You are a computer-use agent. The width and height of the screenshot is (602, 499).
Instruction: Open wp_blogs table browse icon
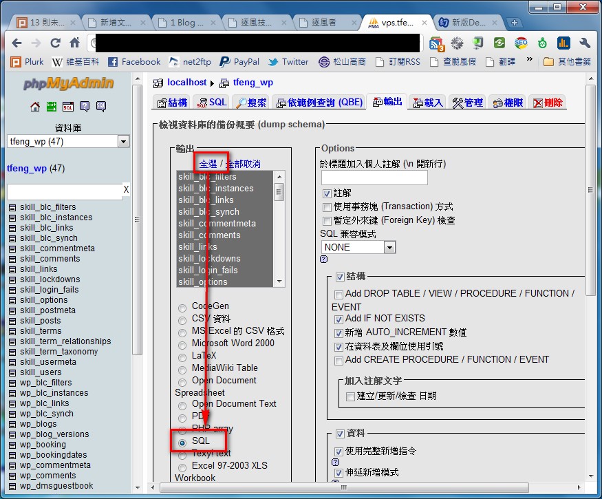pos(12,425)
